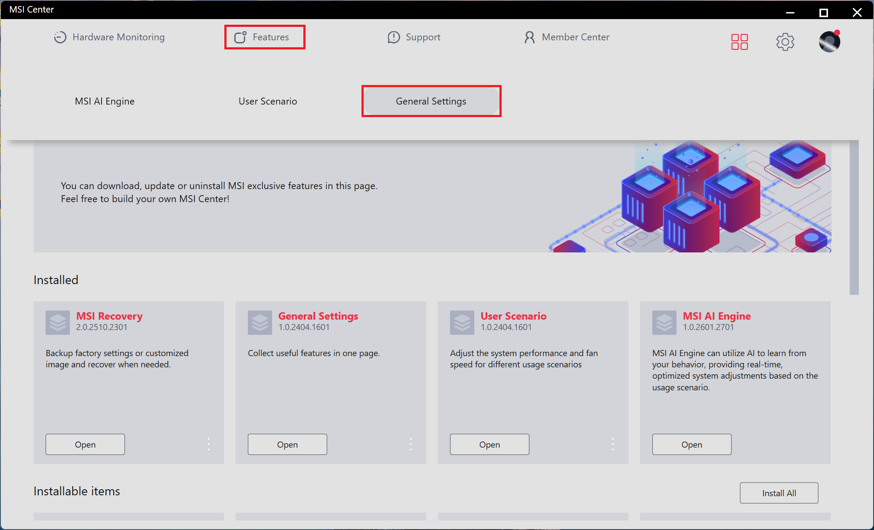The width and height of the screenshot is (874, 530).
Task: Click the MSI Recovery card title
Action: click(x=109, y=316)
